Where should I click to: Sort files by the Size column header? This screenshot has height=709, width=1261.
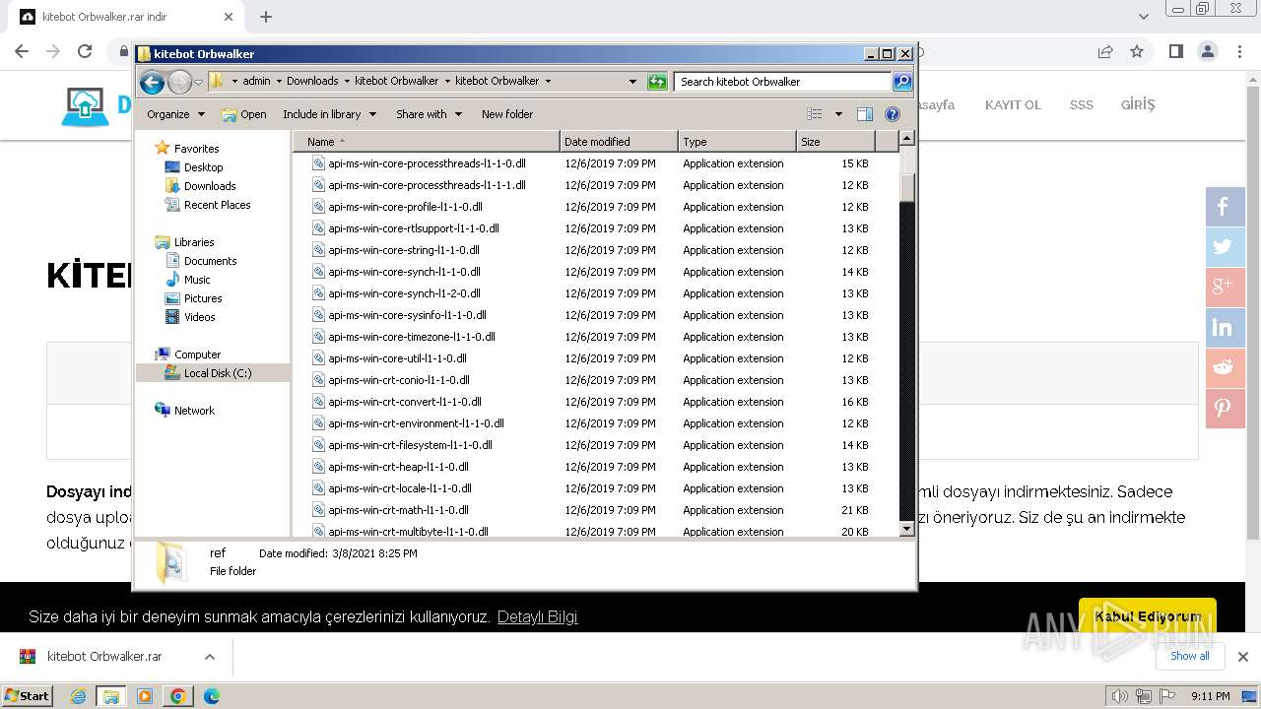click(835, 142)
